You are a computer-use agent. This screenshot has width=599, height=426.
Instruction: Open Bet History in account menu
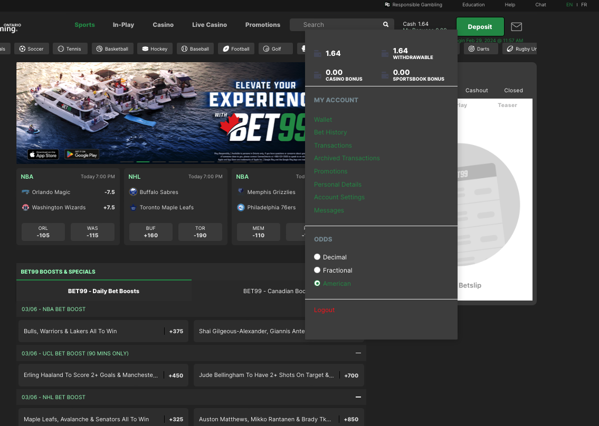point(330,132)
